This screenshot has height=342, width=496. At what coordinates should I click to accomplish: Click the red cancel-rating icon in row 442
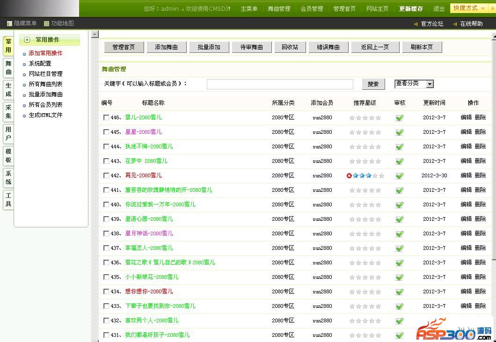(349, 175)
